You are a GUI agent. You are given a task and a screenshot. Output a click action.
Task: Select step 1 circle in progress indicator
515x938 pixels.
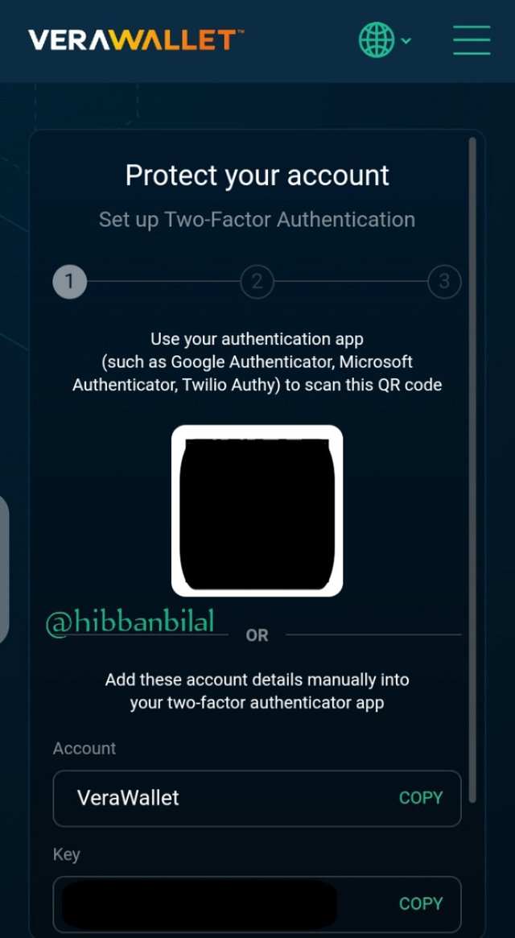(70, 281)
